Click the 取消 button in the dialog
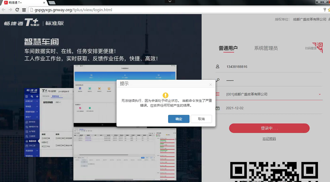Viewport: 330px width, 182px height. point(201,119)
